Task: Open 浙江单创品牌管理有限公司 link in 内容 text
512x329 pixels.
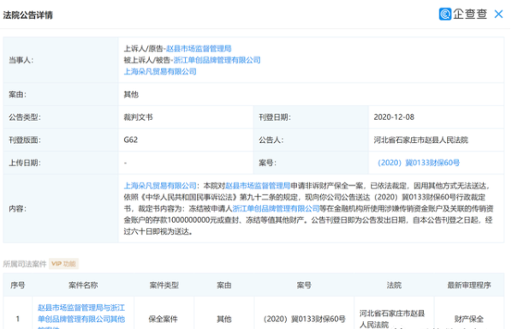Action: 276,208
